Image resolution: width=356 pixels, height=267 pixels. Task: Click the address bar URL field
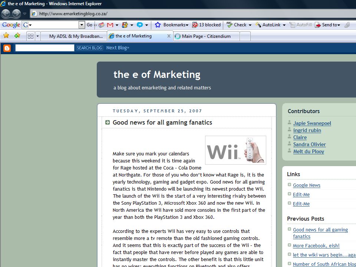pyautogui.click(x=193, y=14)
